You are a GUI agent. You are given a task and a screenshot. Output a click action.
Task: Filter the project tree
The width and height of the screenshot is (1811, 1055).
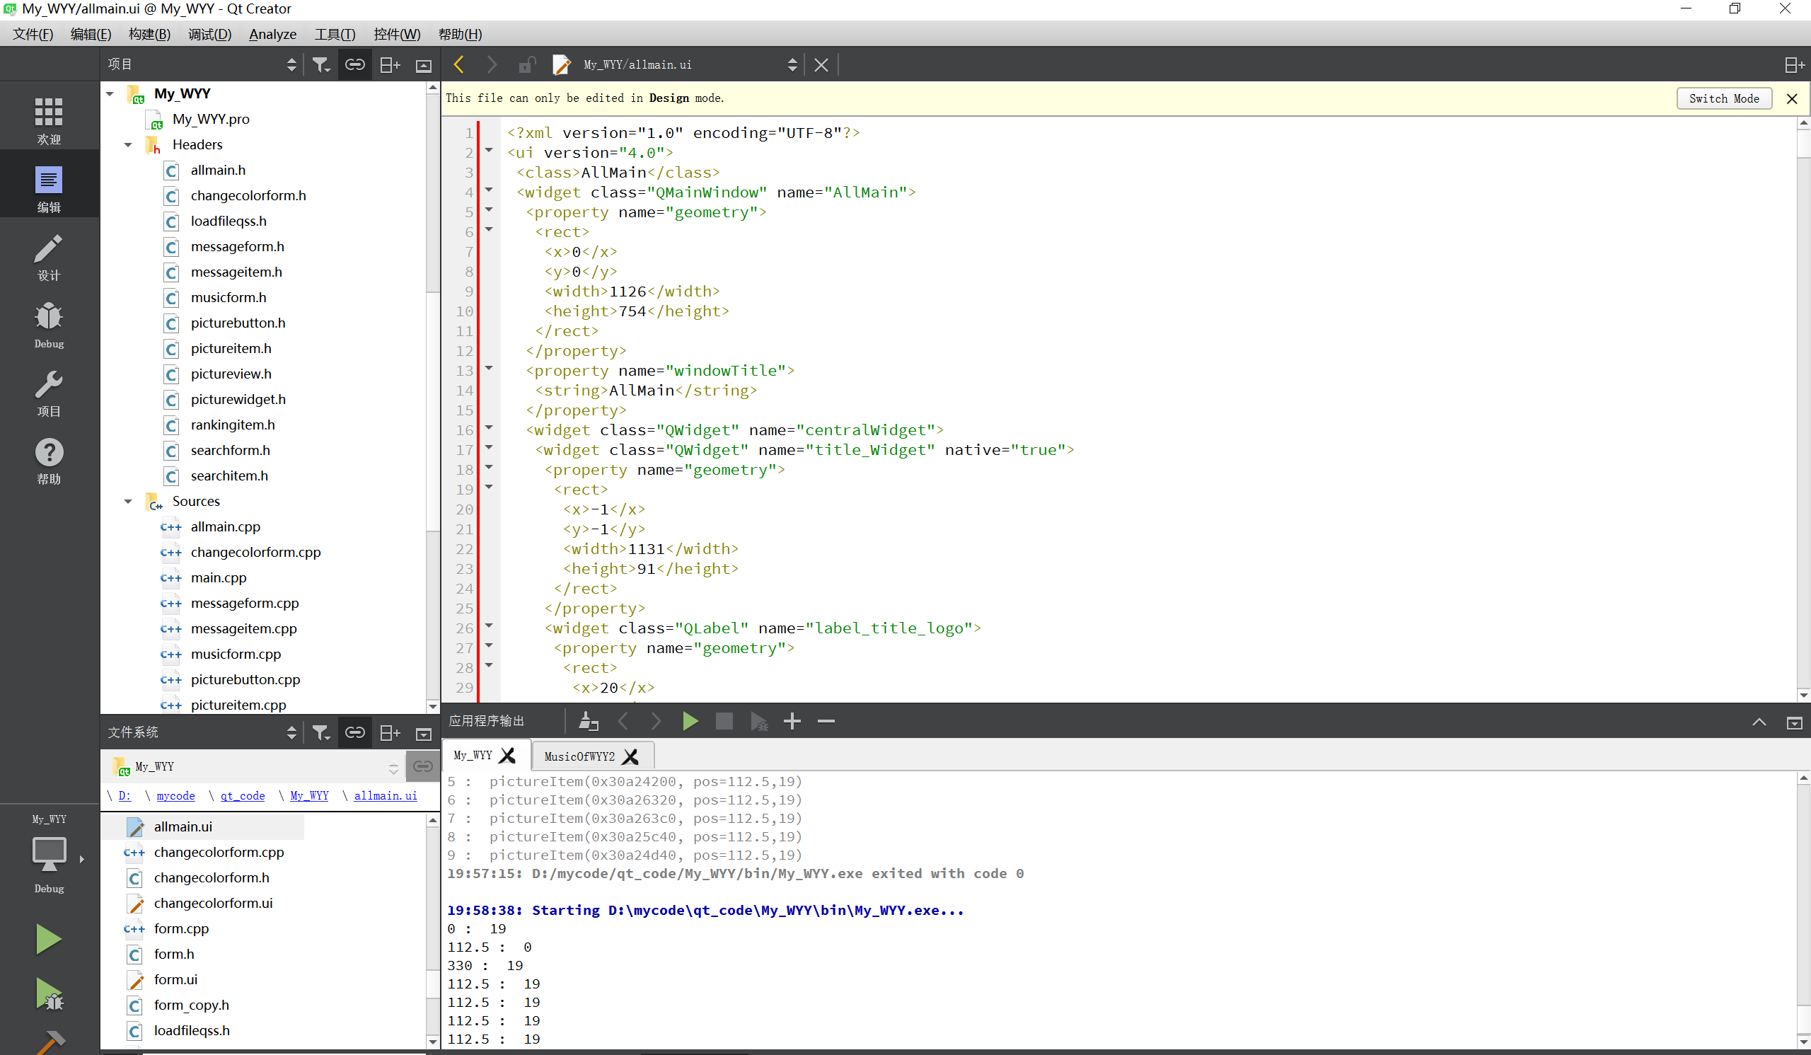pos(320,64)
